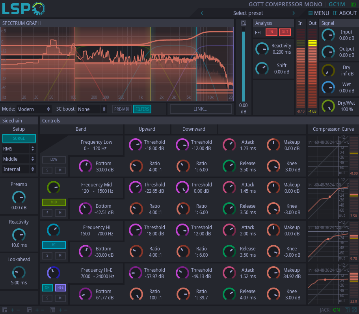
Task: Open the ABOUT item
Action: (x=345, y=13)
